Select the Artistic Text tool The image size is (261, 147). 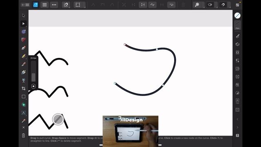click(24, 113)
